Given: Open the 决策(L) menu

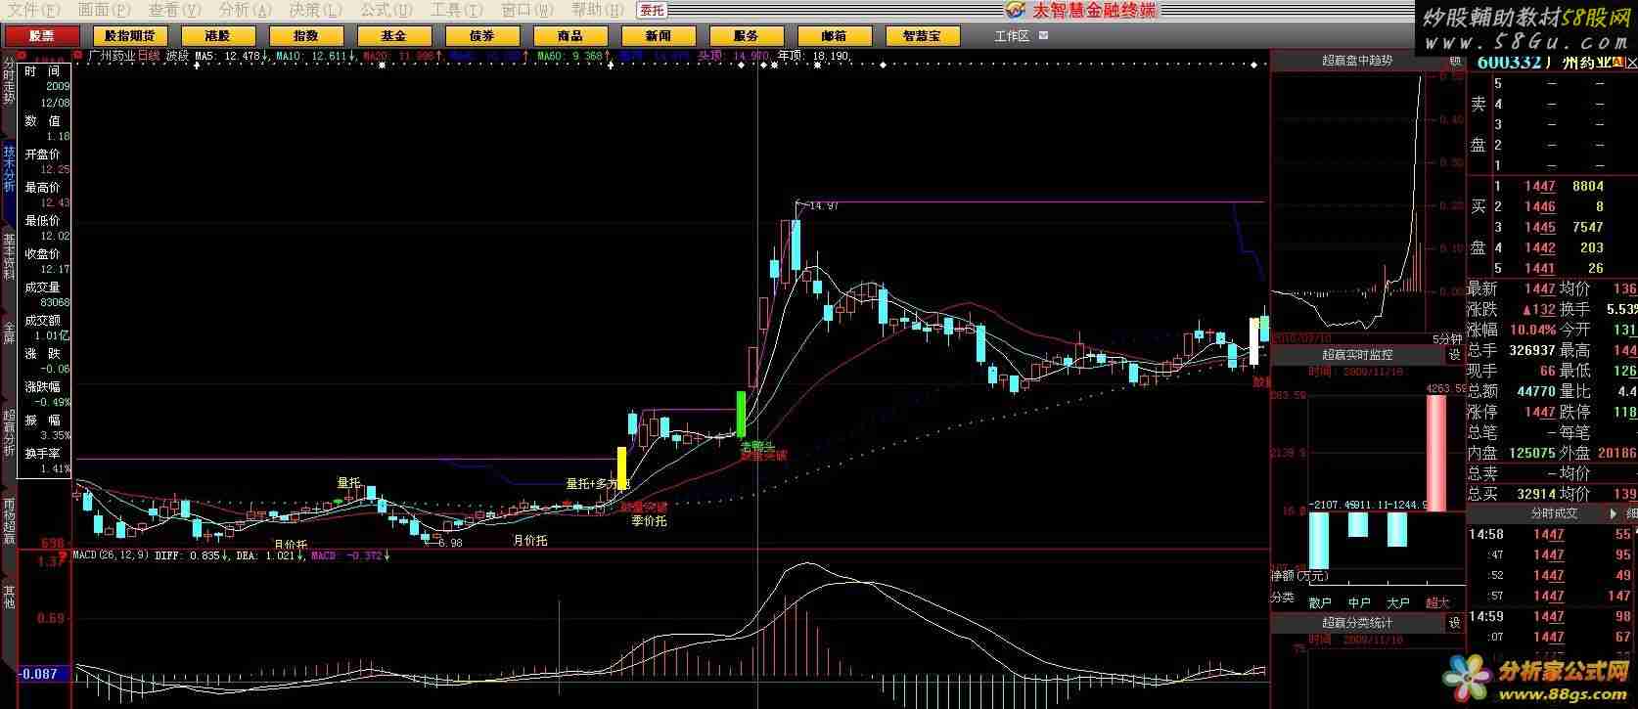Looking at the screenshot, I should click(x=316, y=10).
